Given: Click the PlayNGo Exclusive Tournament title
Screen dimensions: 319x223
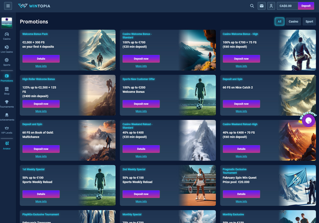Looking at the screenshot, I should [x=41, y=214].
